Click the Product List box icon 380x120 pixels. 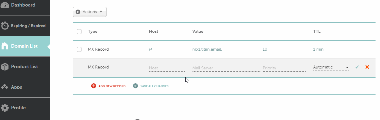tap(5, 67)
